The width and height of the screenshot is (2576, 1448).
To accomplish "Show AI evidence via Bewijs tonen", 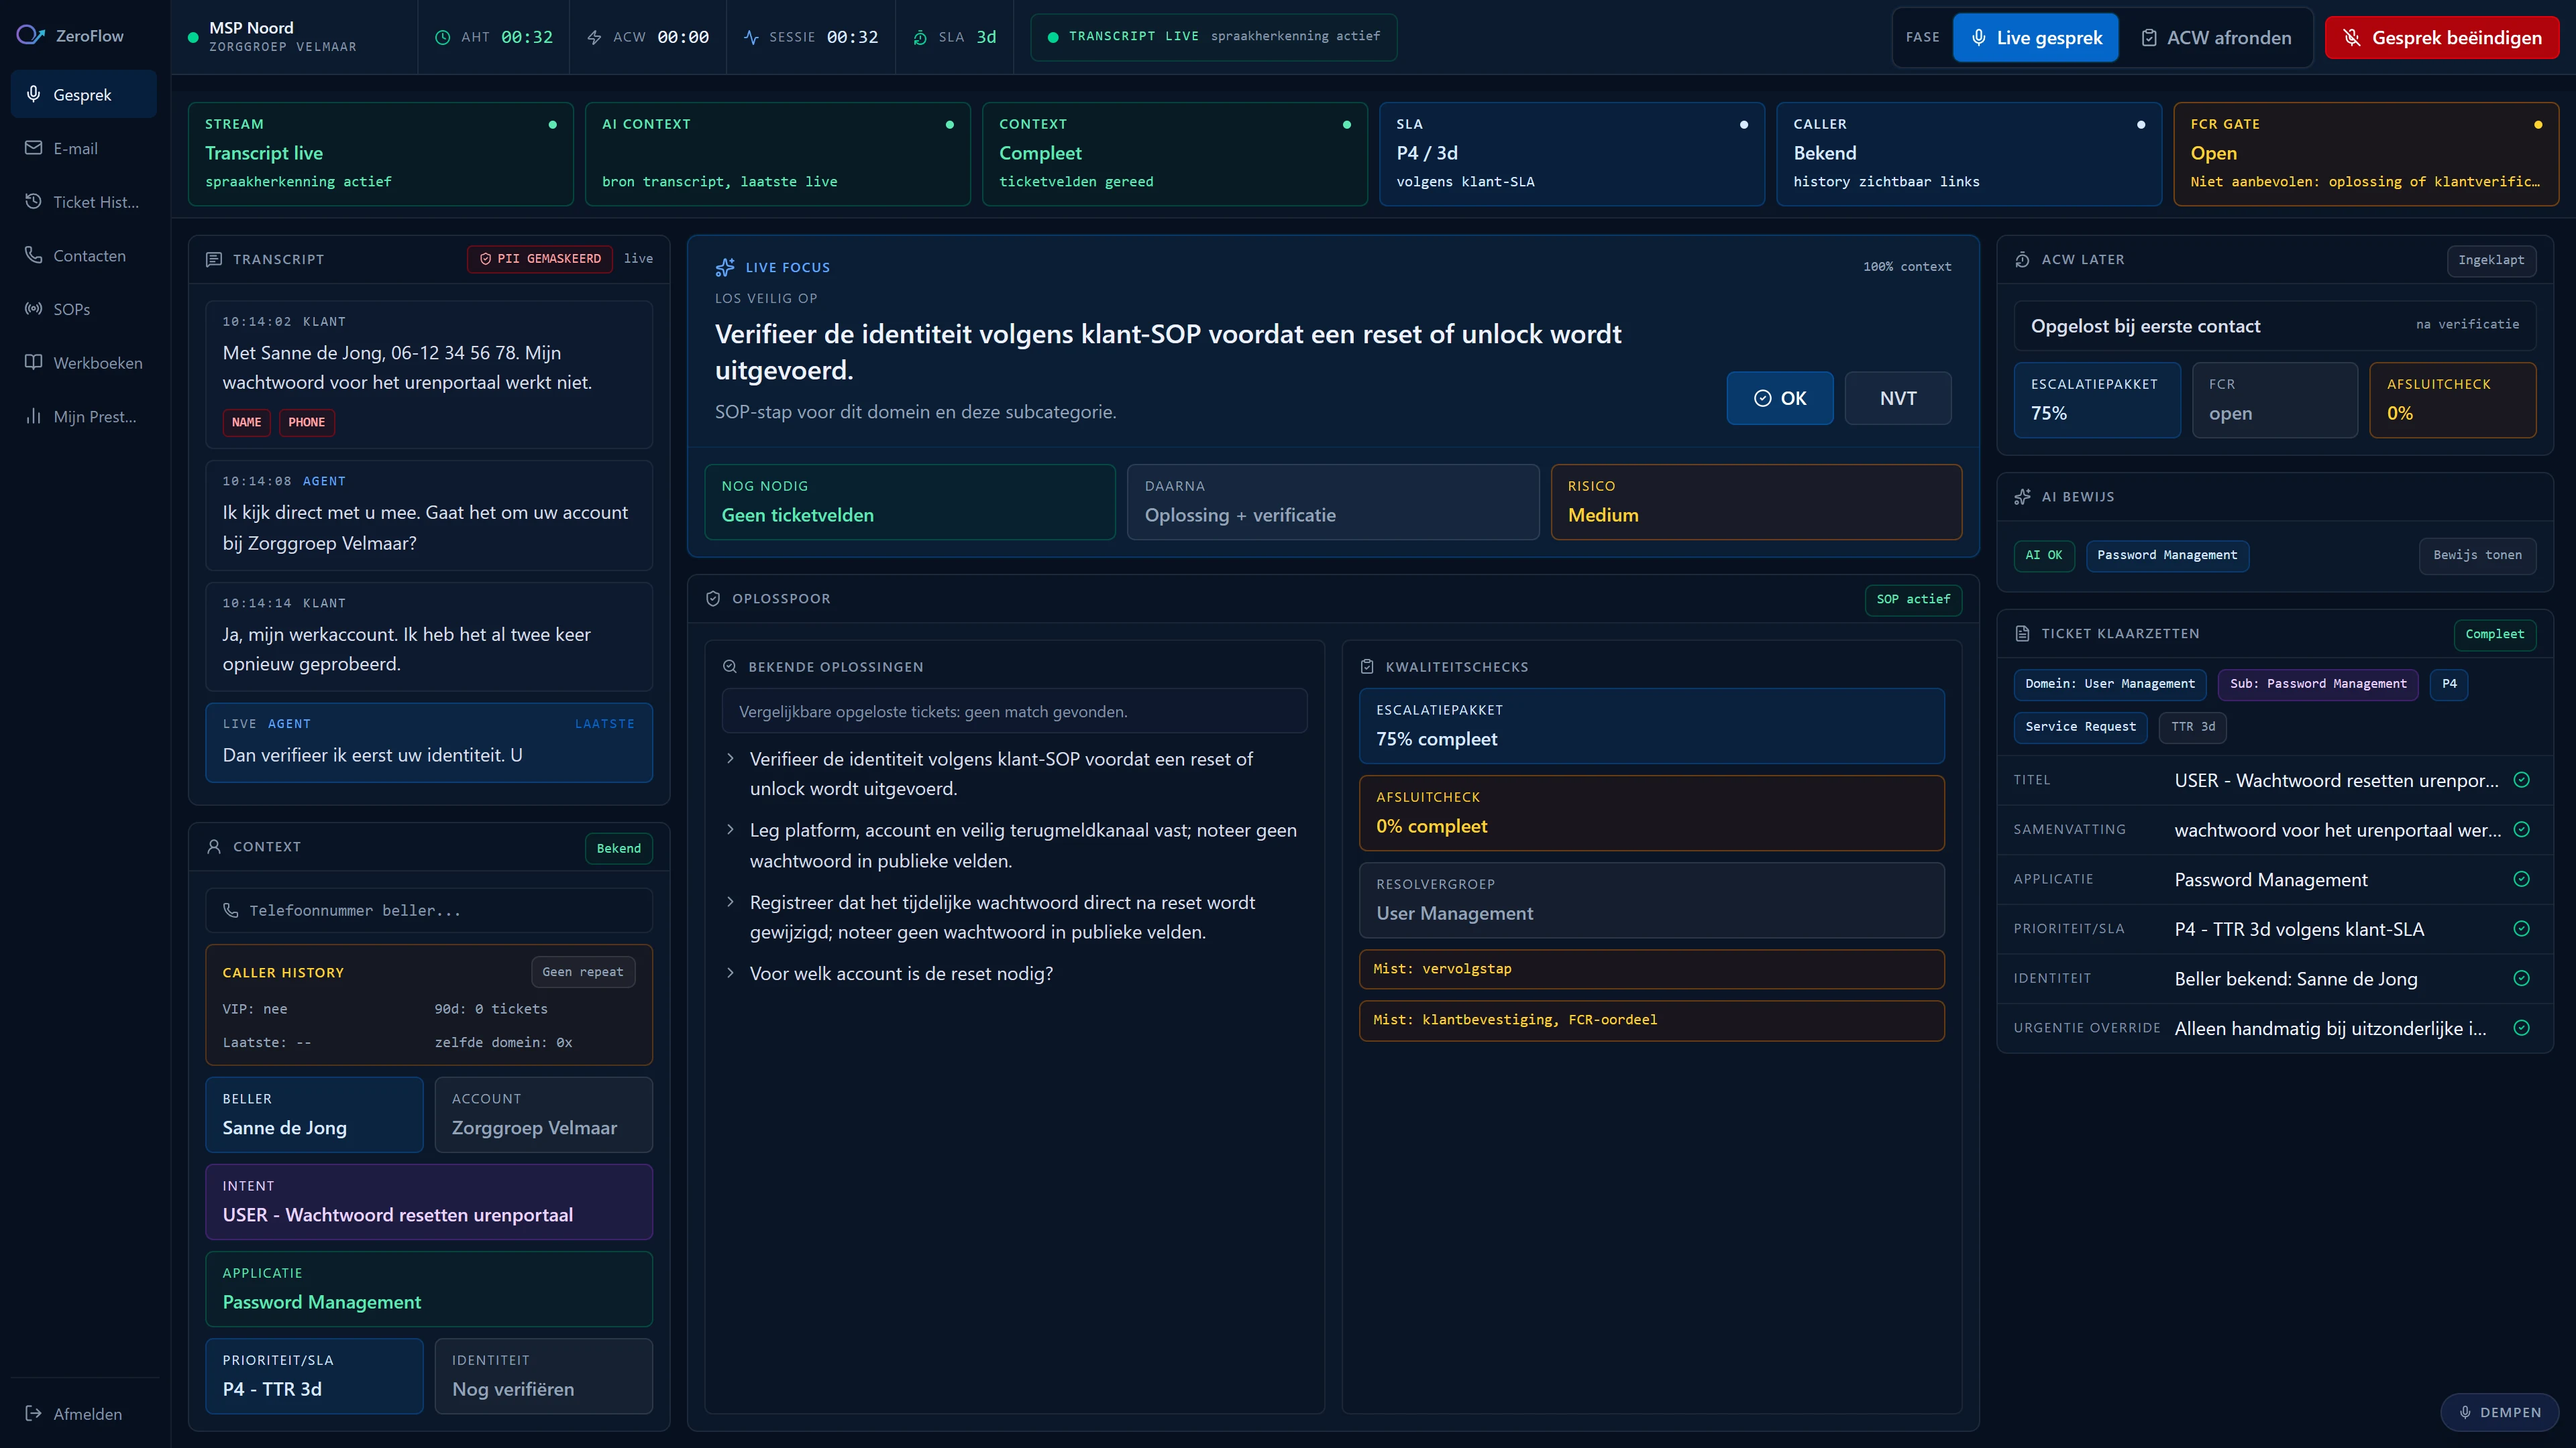I will click(x=2477, y=556).
